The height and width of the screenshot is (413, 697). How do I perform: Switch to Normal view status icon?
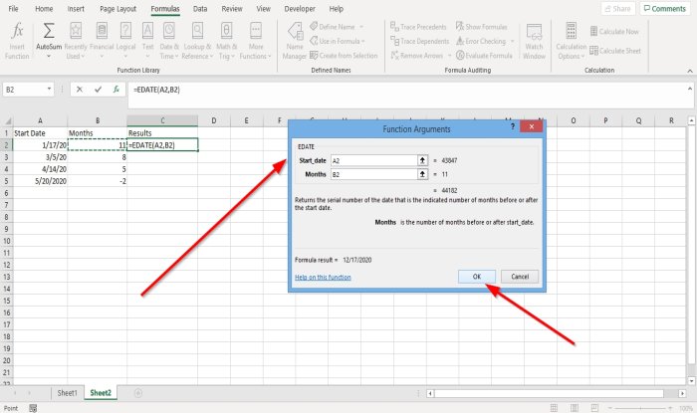point(554,408)
